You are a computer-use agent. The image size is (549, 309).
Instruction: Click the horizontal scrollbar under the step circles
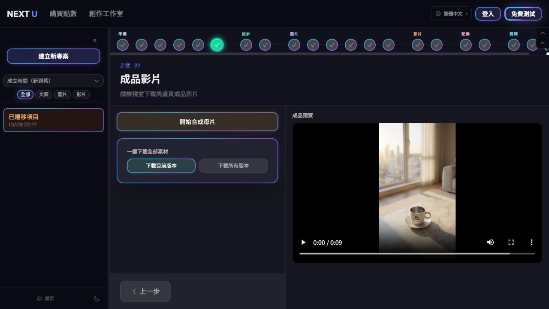pyautogui.click(x=320, y=54)
